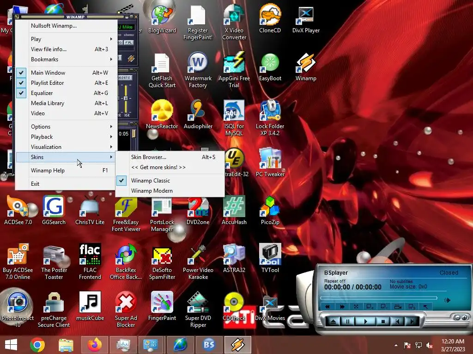473x354 pixels.
Task: Select the Lock Folder XP 3.4.2 icon
Action: pos(270,118)
